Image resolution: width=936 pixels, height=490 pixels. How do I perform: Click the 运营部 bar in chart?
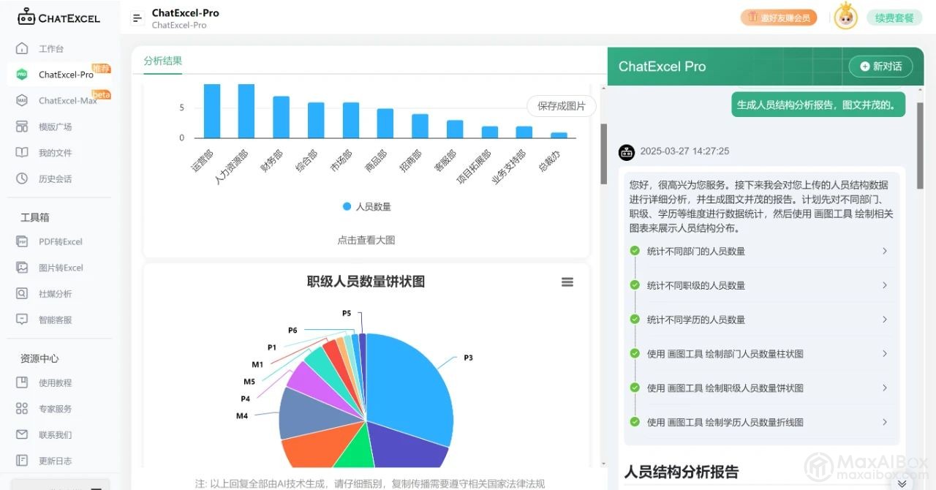tap(212, 111)
